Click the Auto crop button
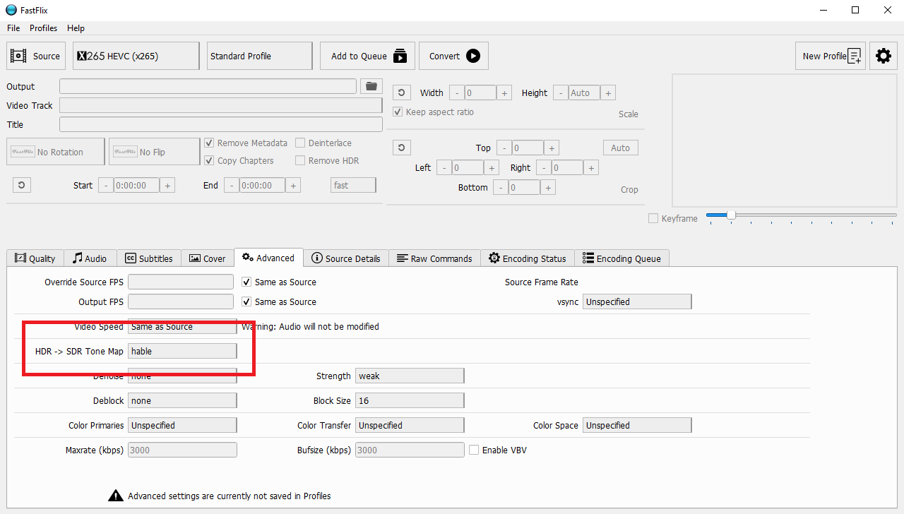 (x=621, y=148)
